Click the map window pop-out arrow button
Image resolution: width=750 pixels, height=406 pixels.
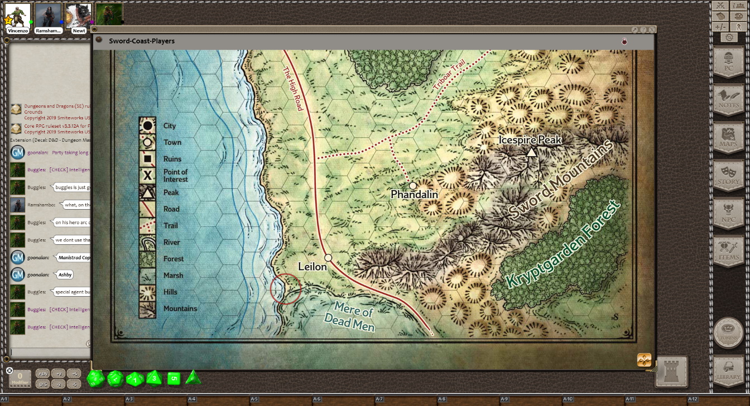tap(634, 30)
